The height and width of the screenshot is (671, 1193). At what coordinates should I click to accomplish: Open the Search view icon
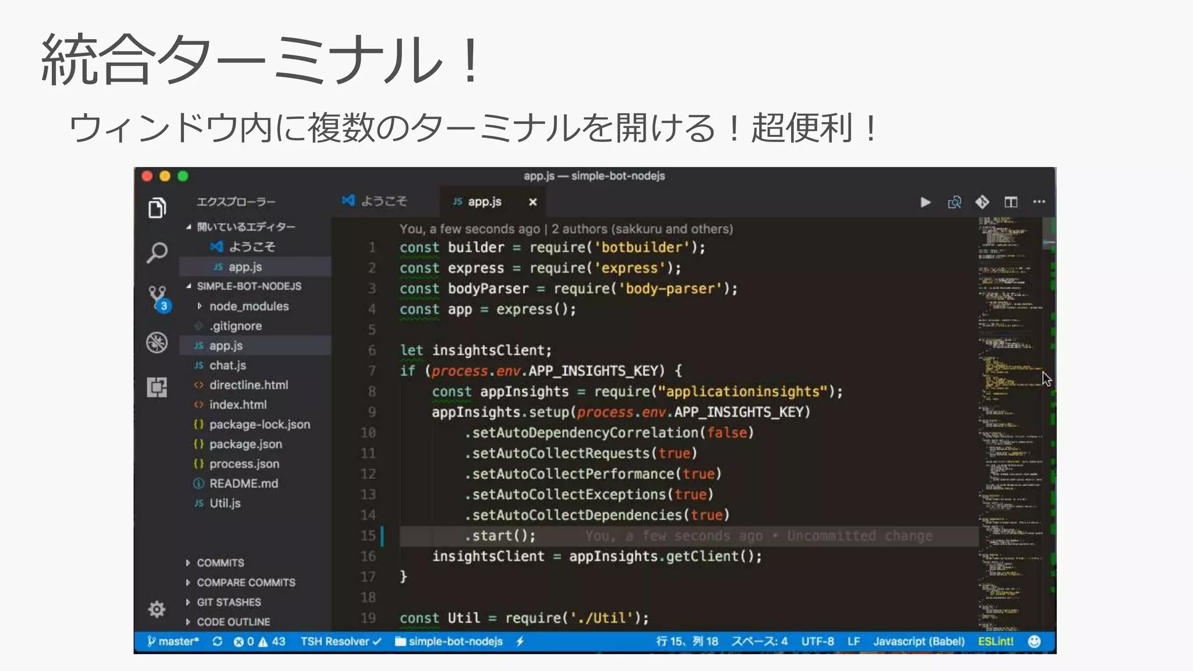tap(157, 253)
